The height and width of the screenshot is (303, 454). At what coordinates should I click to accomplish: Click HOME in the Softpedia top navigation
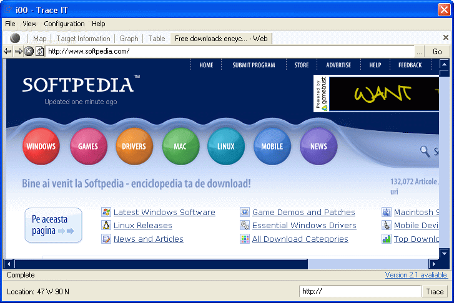click(206, 65)
